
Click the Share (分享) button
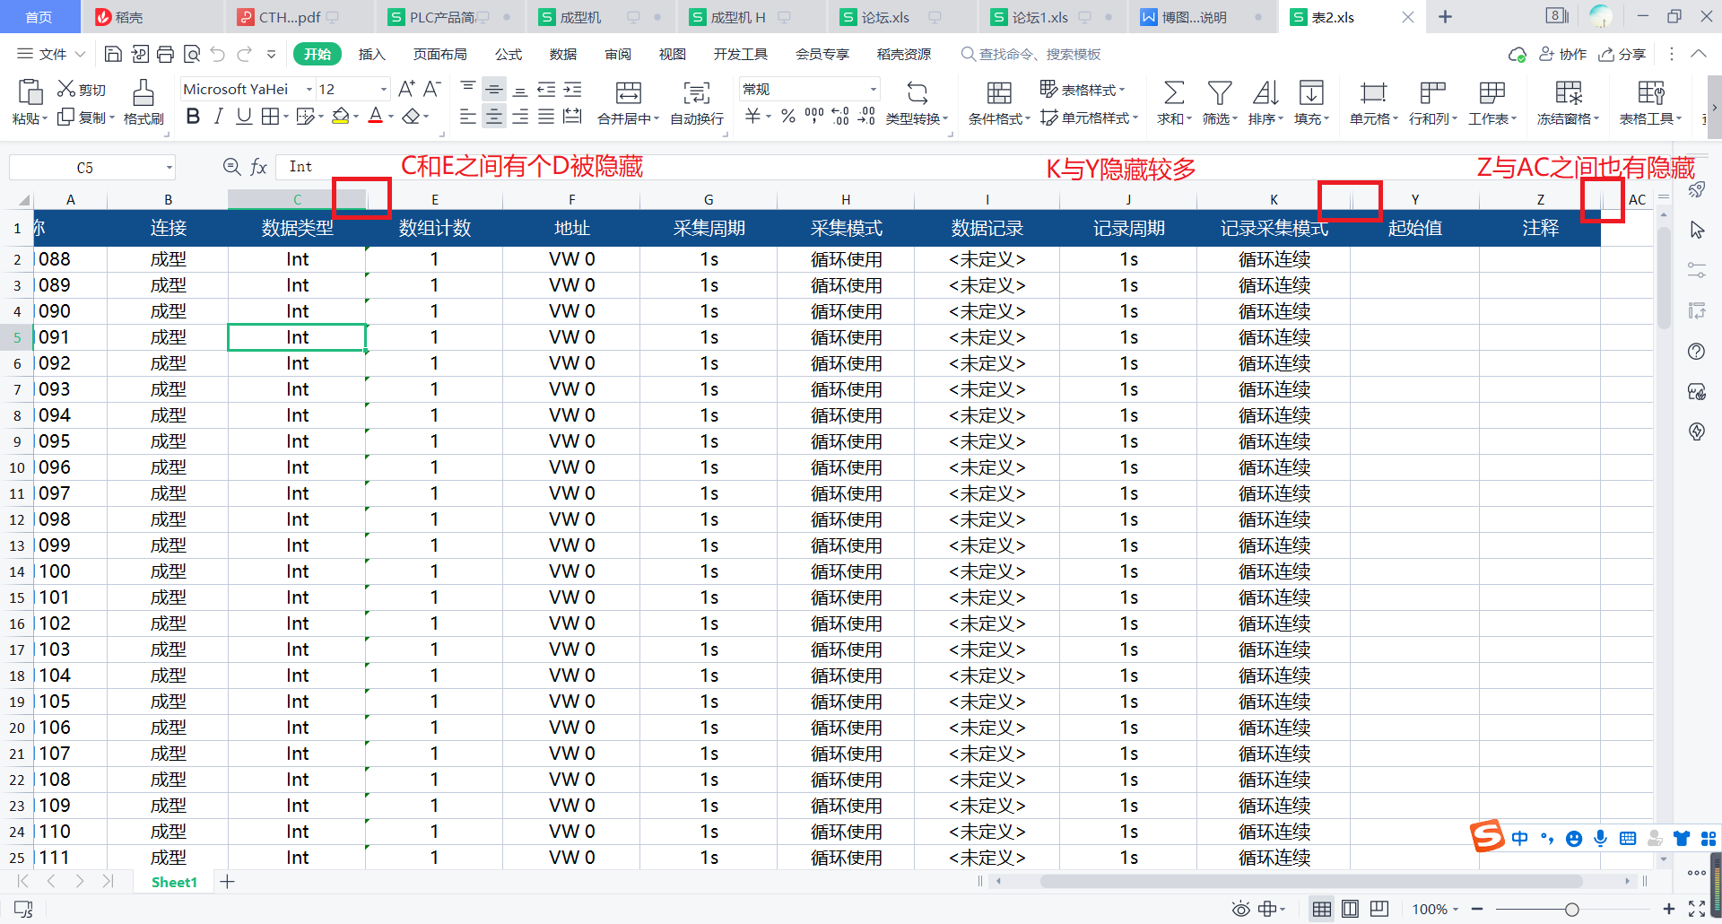1622,55
